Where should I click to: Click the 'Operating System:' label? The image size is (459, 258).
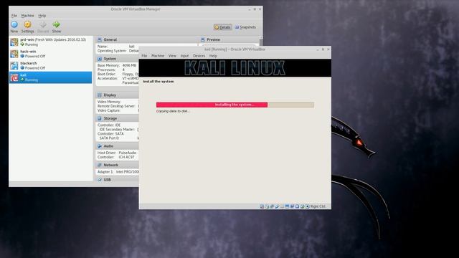(x=112, y=51)
